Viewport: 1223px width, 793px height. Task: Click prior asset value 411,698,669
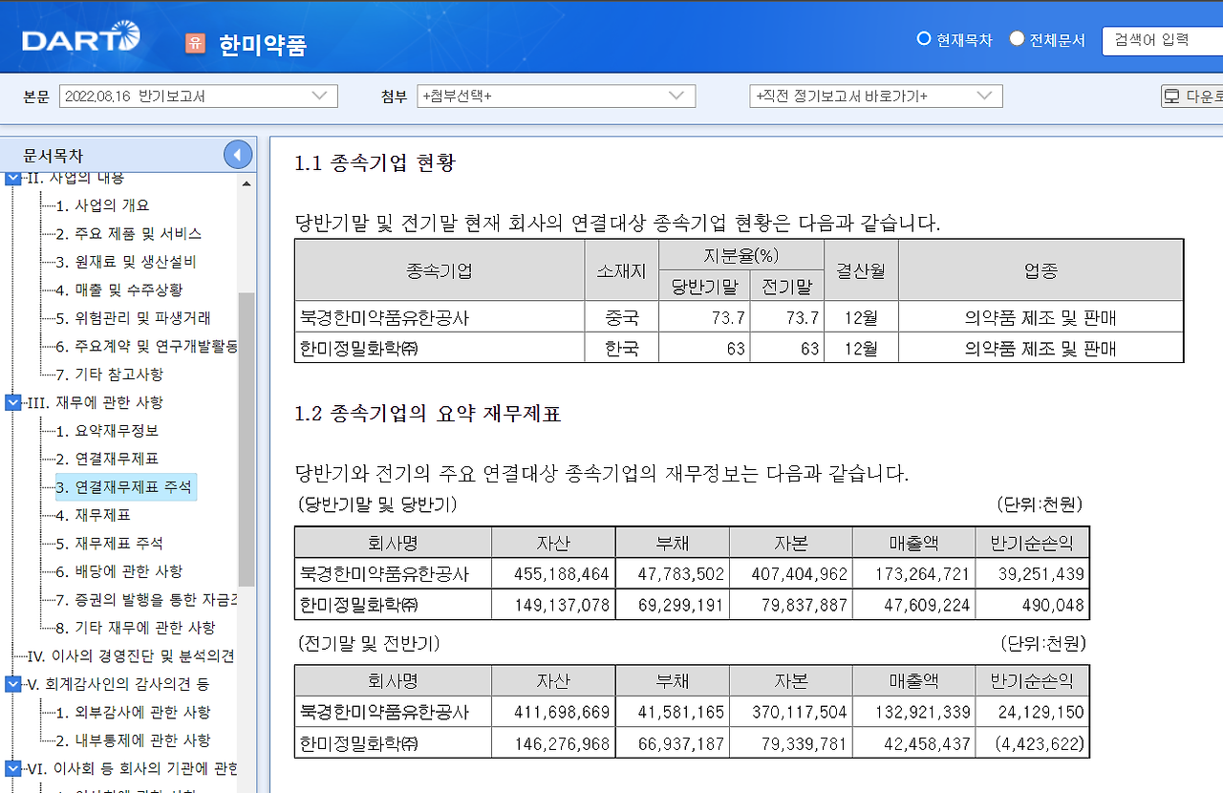pyautogui.click(x=562, y=712)
